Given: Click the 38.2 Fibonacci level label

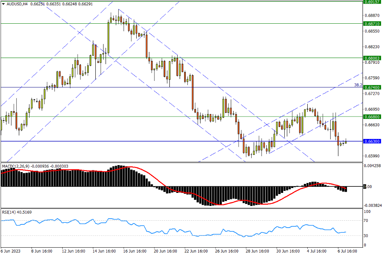Looking at the screenshot, I should [358, 85].
